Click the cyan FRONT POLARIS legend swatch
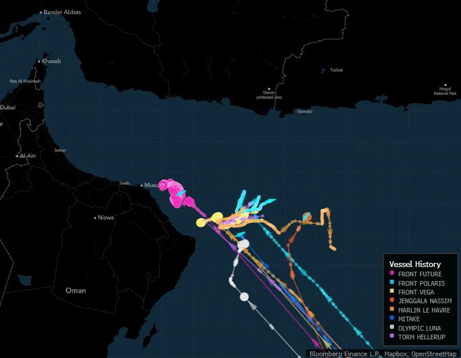Screen dimensions: 461x358 392,283
